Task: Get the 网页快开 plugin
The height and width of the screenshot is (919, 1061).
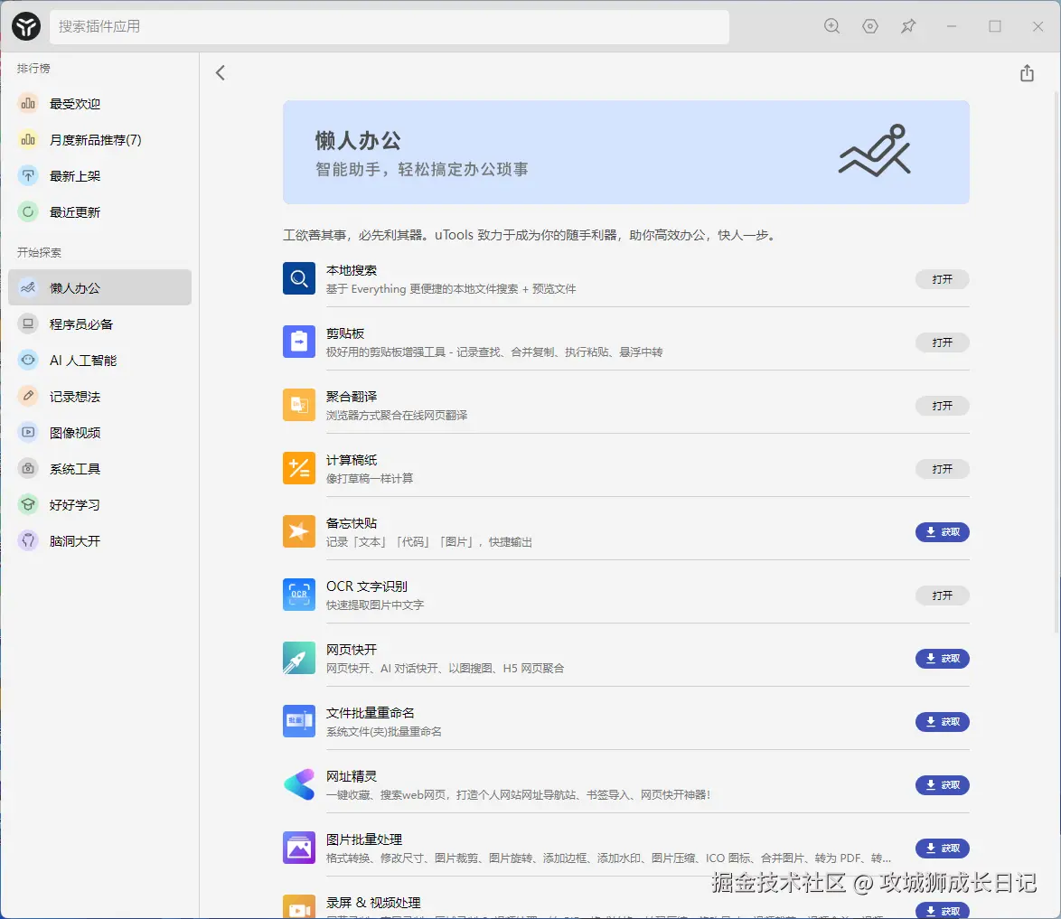Action: tap(942, 659)
